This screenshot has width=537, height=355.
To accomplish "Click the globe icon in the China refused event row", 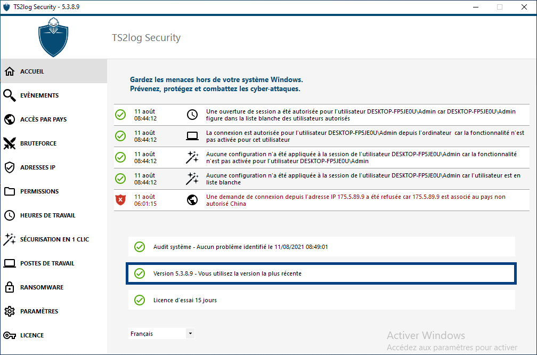I will click(192, 200).
